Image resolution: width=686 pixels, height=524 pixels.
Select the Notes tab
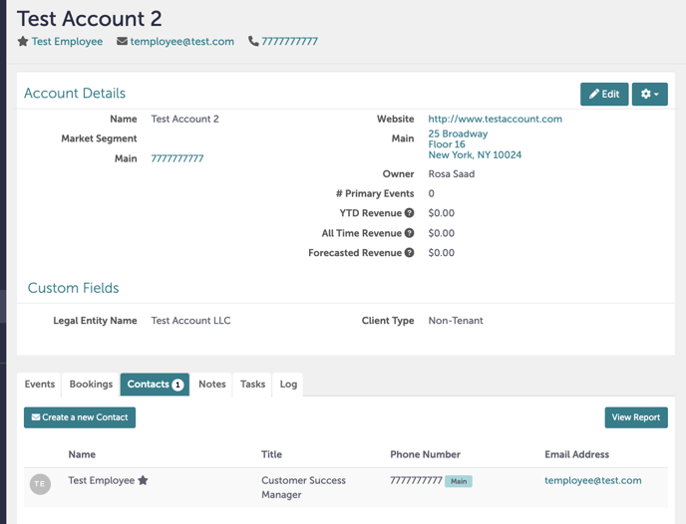point(212,385)
